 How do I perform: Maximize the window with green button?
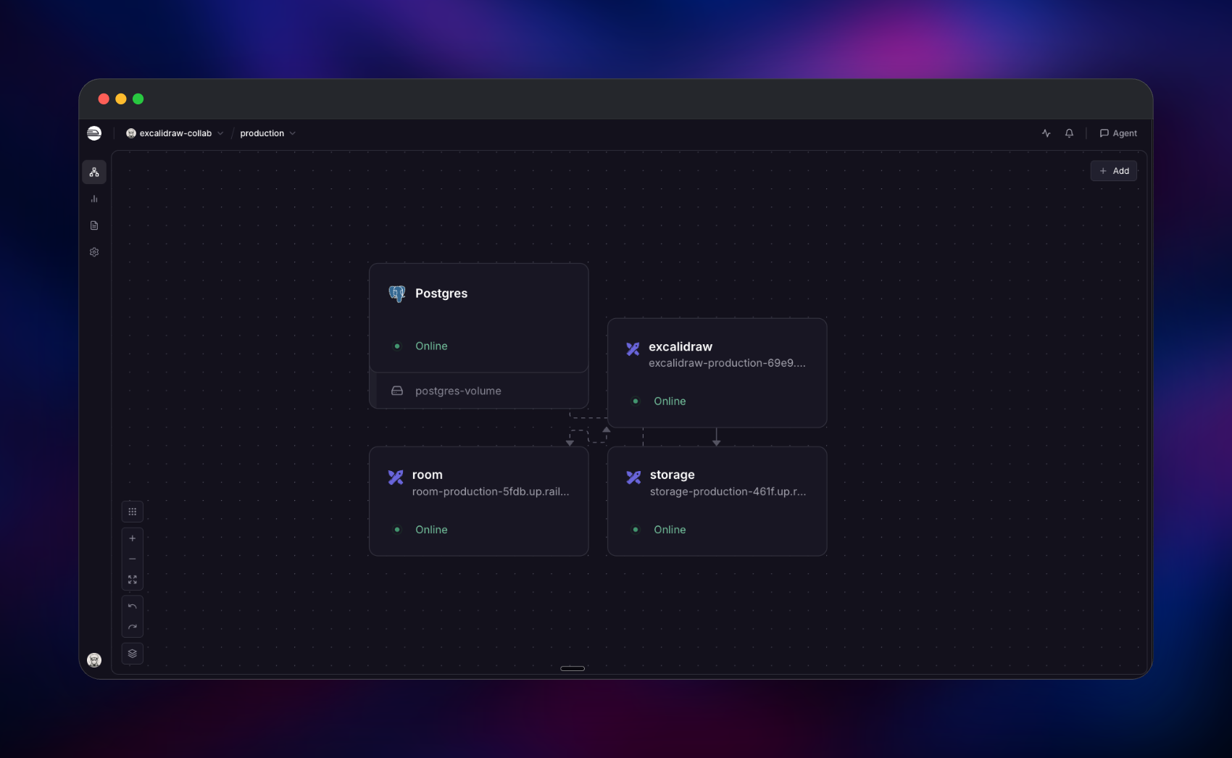(x=138, y=99)
